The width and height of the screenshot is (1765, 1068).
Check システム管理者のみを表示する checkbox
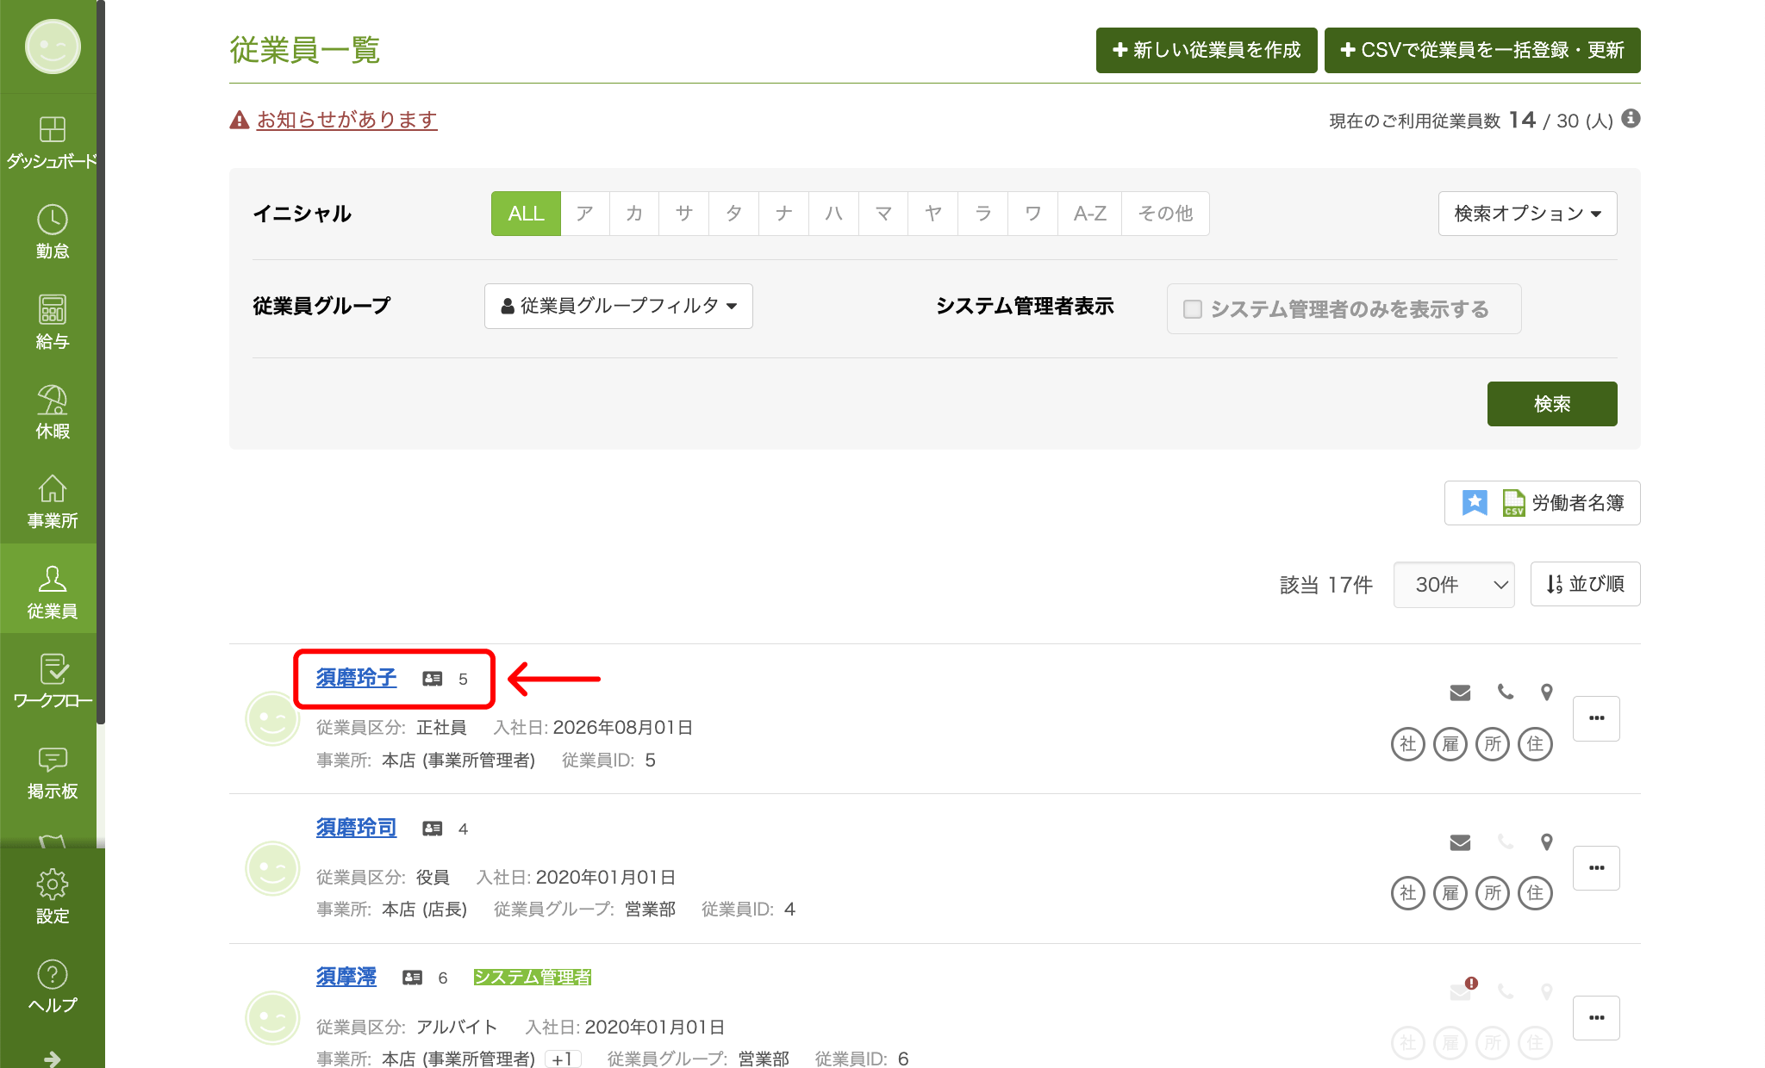(x=1193, y=309)
